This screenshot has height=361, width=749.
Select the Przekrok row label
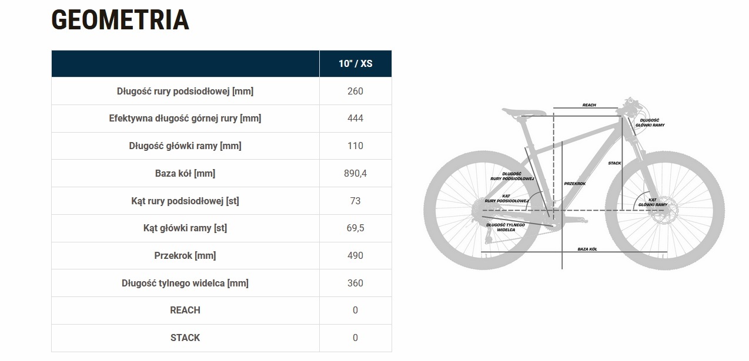[x=185, y=255]
